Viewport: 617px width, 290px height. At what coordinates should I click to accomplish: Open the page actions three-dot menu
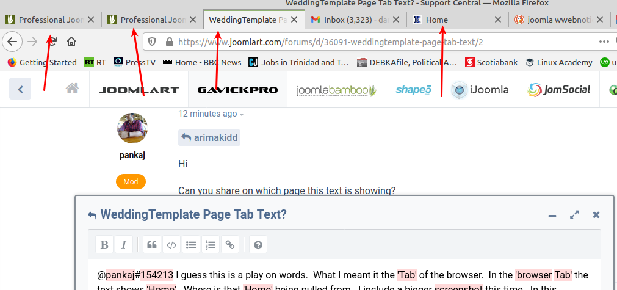point(604,42)
